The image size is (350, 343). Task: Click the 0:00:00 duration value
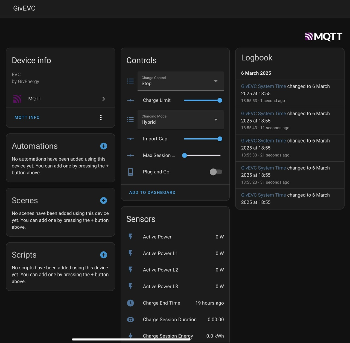(216, 319)
